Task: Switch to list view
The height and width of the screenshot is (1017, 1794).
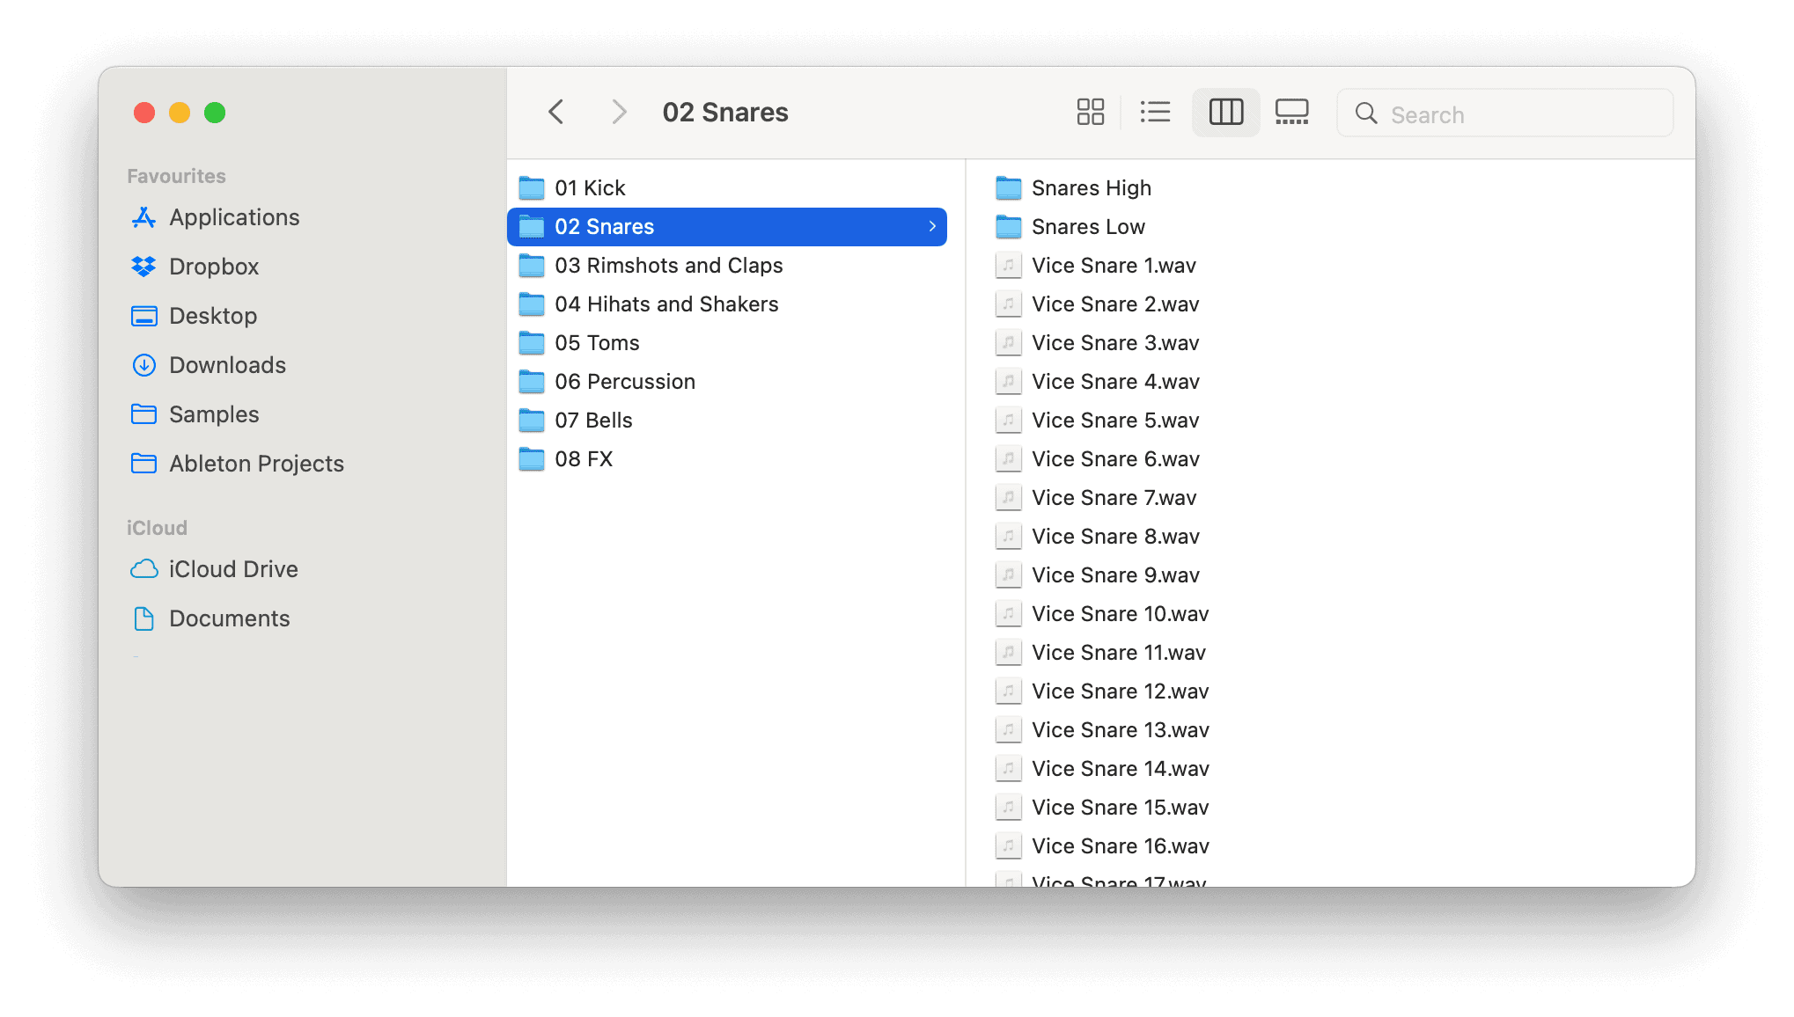Action: (1155, 112)
